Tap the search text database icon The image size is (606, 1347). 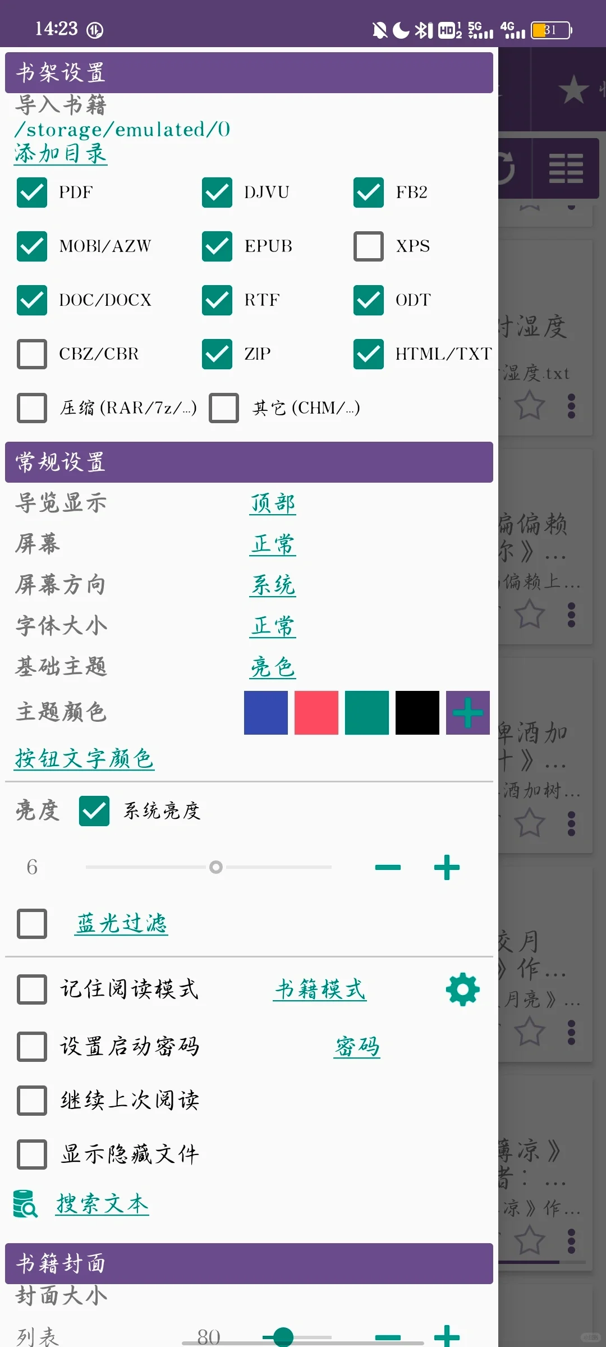click(x=25, y=1203)
